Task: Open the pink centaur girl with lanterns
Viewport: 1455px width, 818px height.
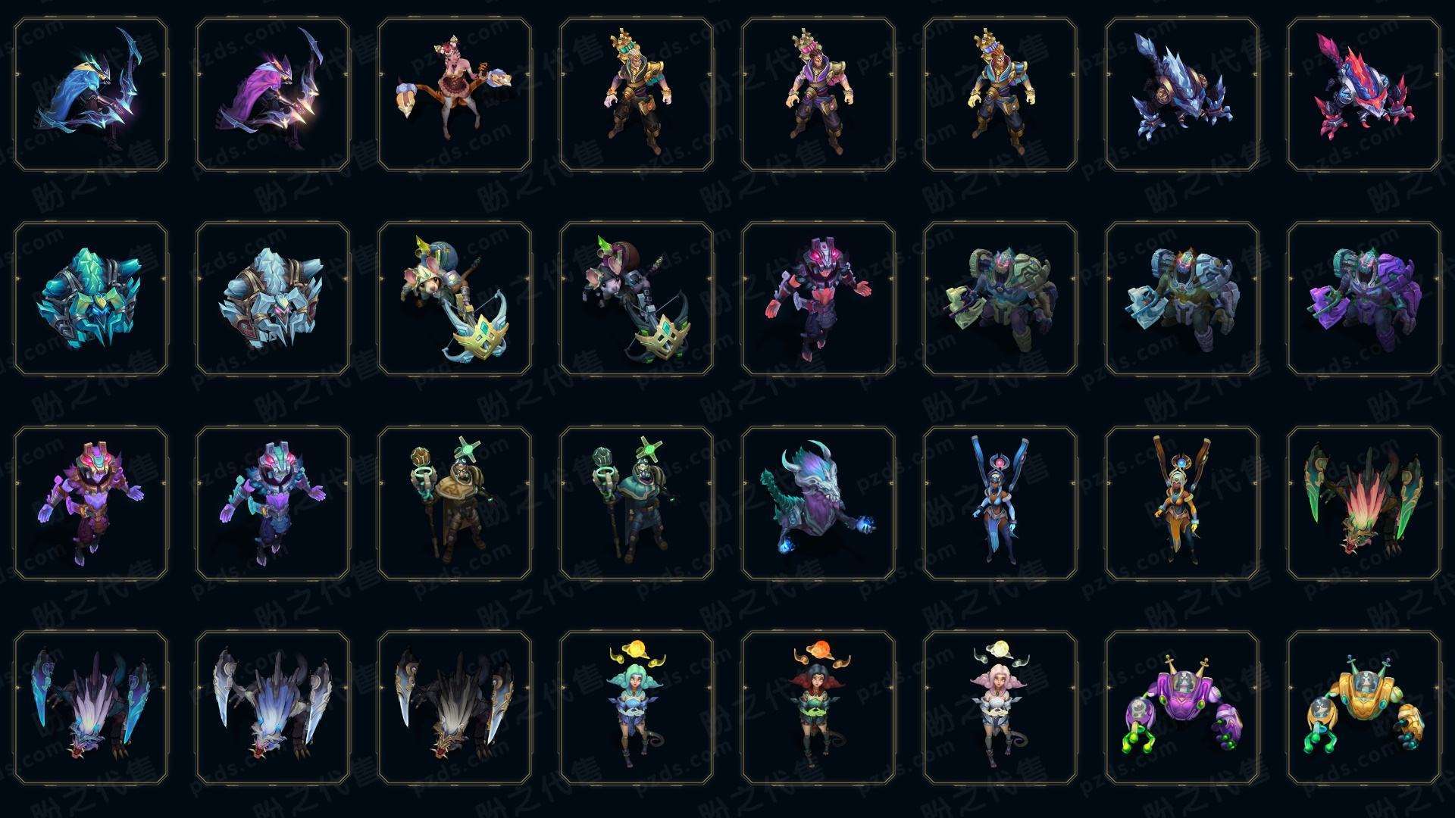Action: (x=455, y=95)
